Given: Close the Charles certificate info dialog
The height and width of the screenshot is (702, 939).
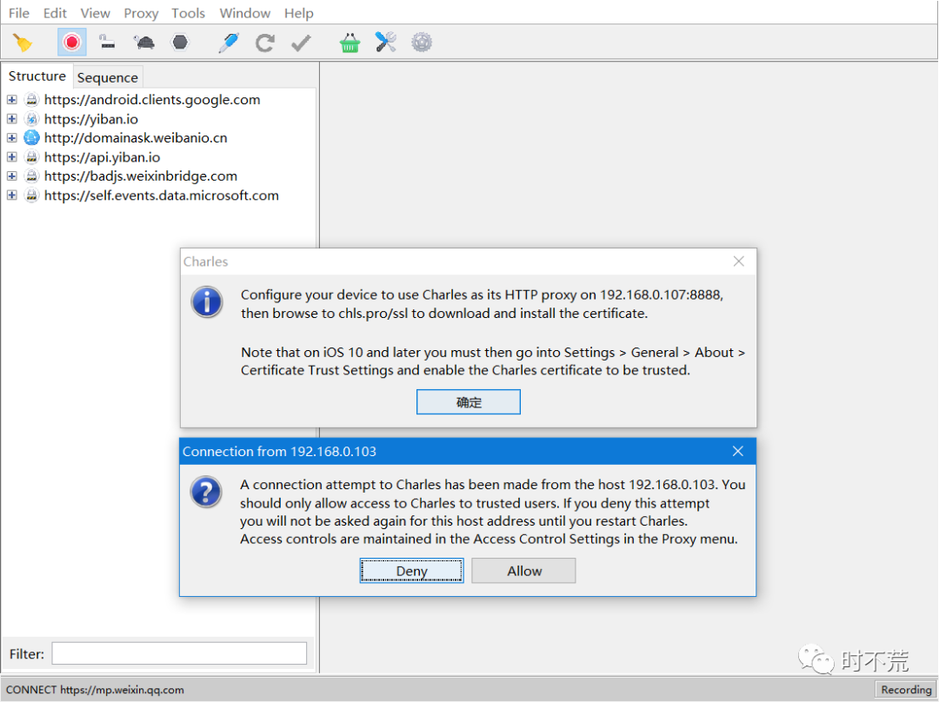Looking at the screenshot, I should pyautogui.click(x=738, y=261).
